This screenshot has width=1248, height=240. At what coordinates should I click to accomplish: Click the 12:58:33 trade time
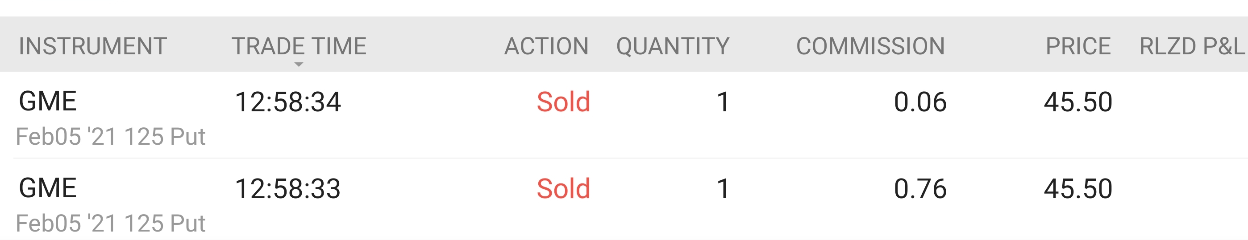click(288, 189)
